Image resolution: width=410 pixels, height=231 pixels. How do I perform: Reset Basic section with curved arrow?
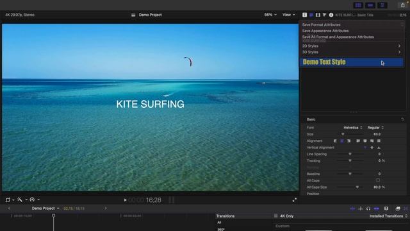(403, 119)
